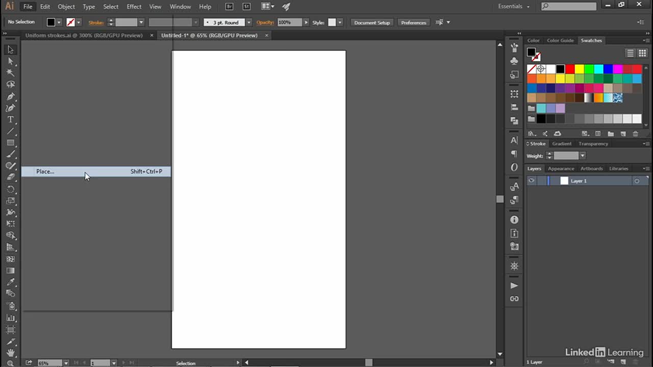Select the Magic Wand tool
653x367 pixels.
tap(10, 73)
